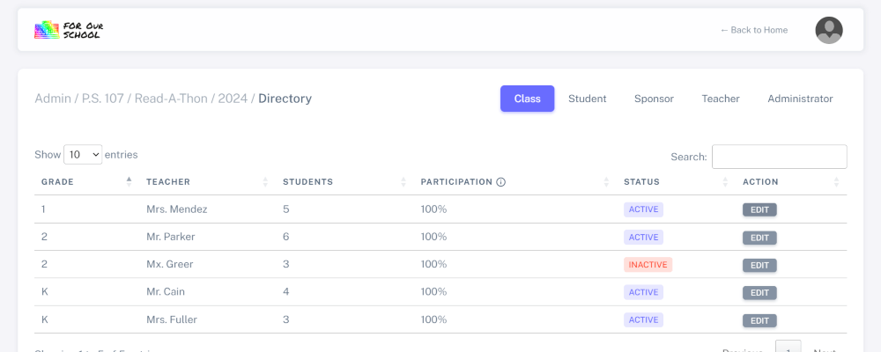881x352 pixels.
Task: Click the Participation info icon
Action: [500, 182]
